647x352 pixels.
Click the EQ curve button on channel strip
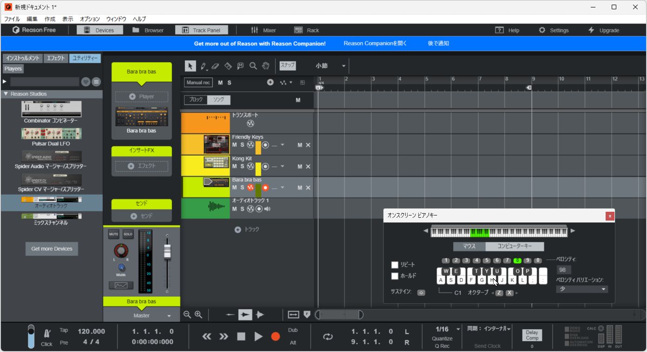(x=121, y=285)
